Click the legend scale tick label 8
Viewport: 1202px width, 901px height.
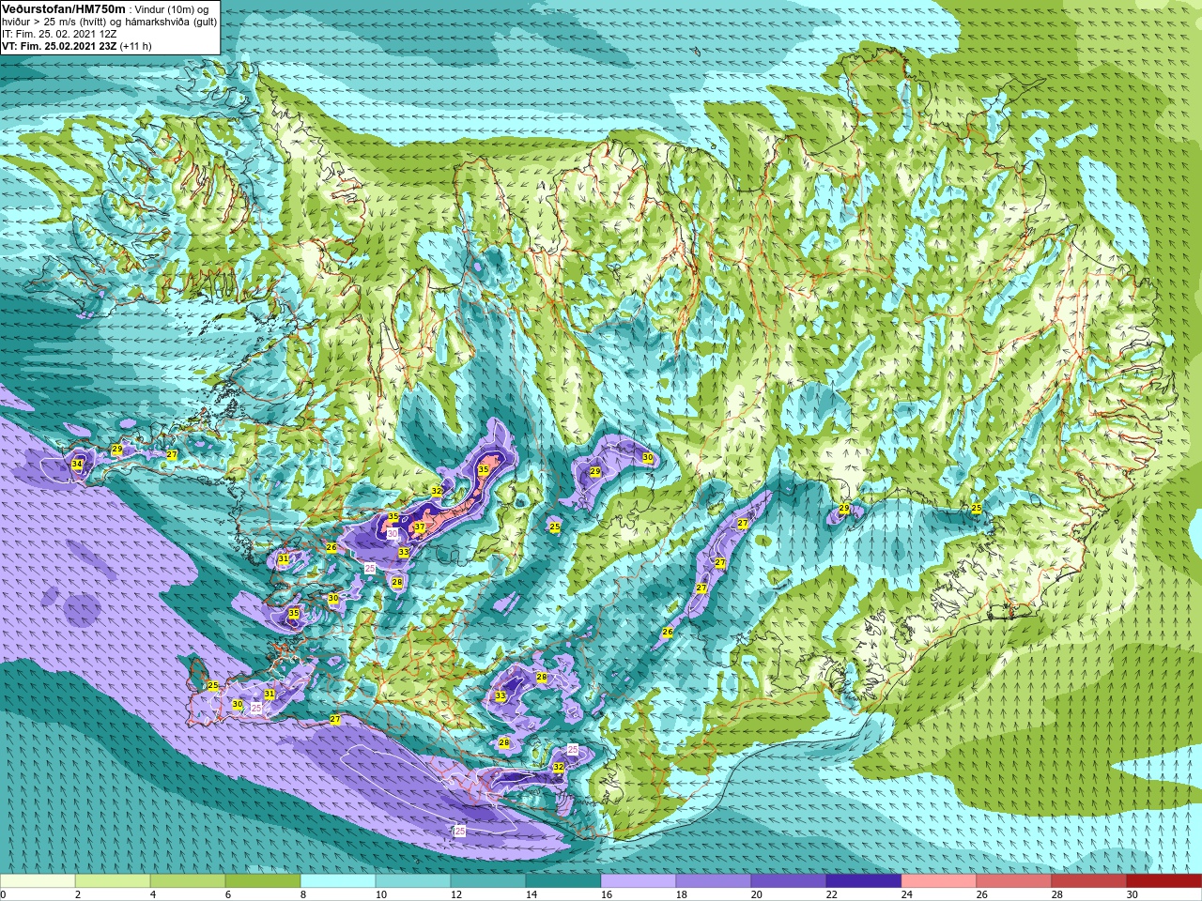click(x=303, y=894)
